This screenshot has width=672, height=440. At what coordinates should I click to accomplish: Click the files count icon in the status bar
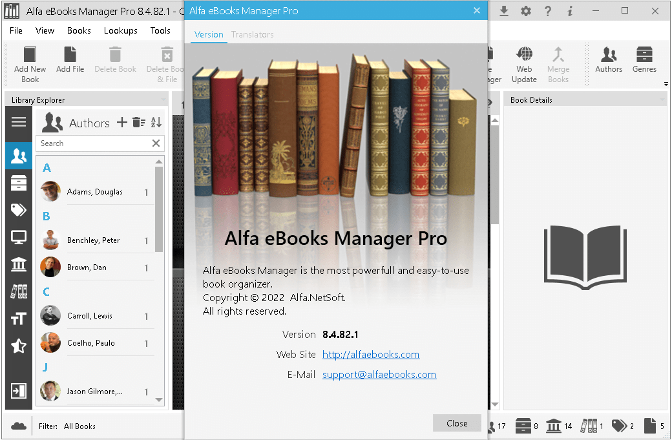650,426
